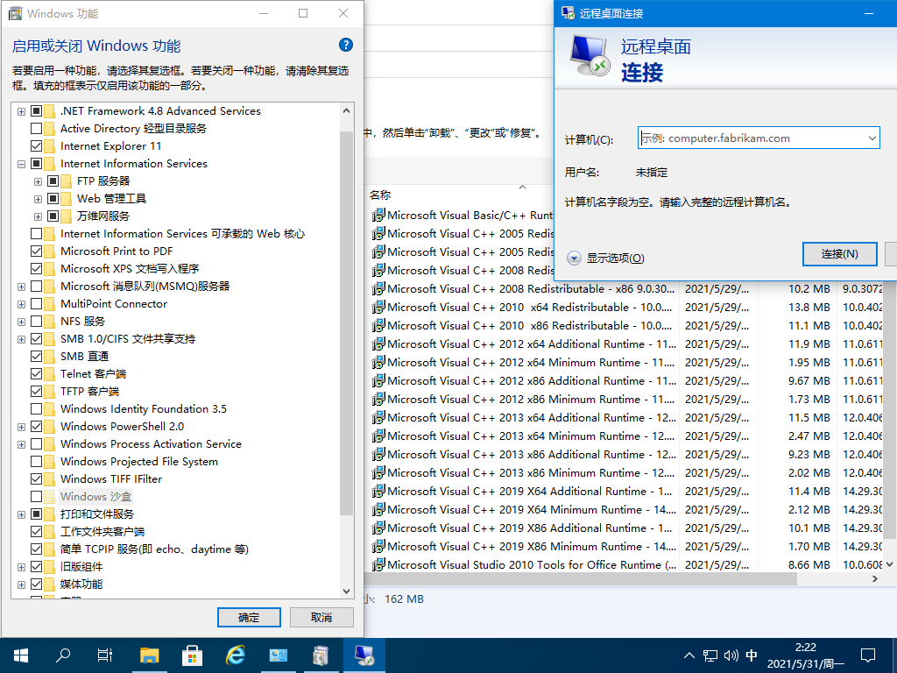This screenshot has height=673, width=897.
Task: Click the 连接 button in Remote Desktop
Action: point(839,253)
